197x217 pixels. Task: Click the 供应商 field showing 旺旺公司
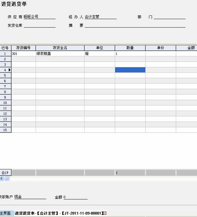tap(39, 17)
